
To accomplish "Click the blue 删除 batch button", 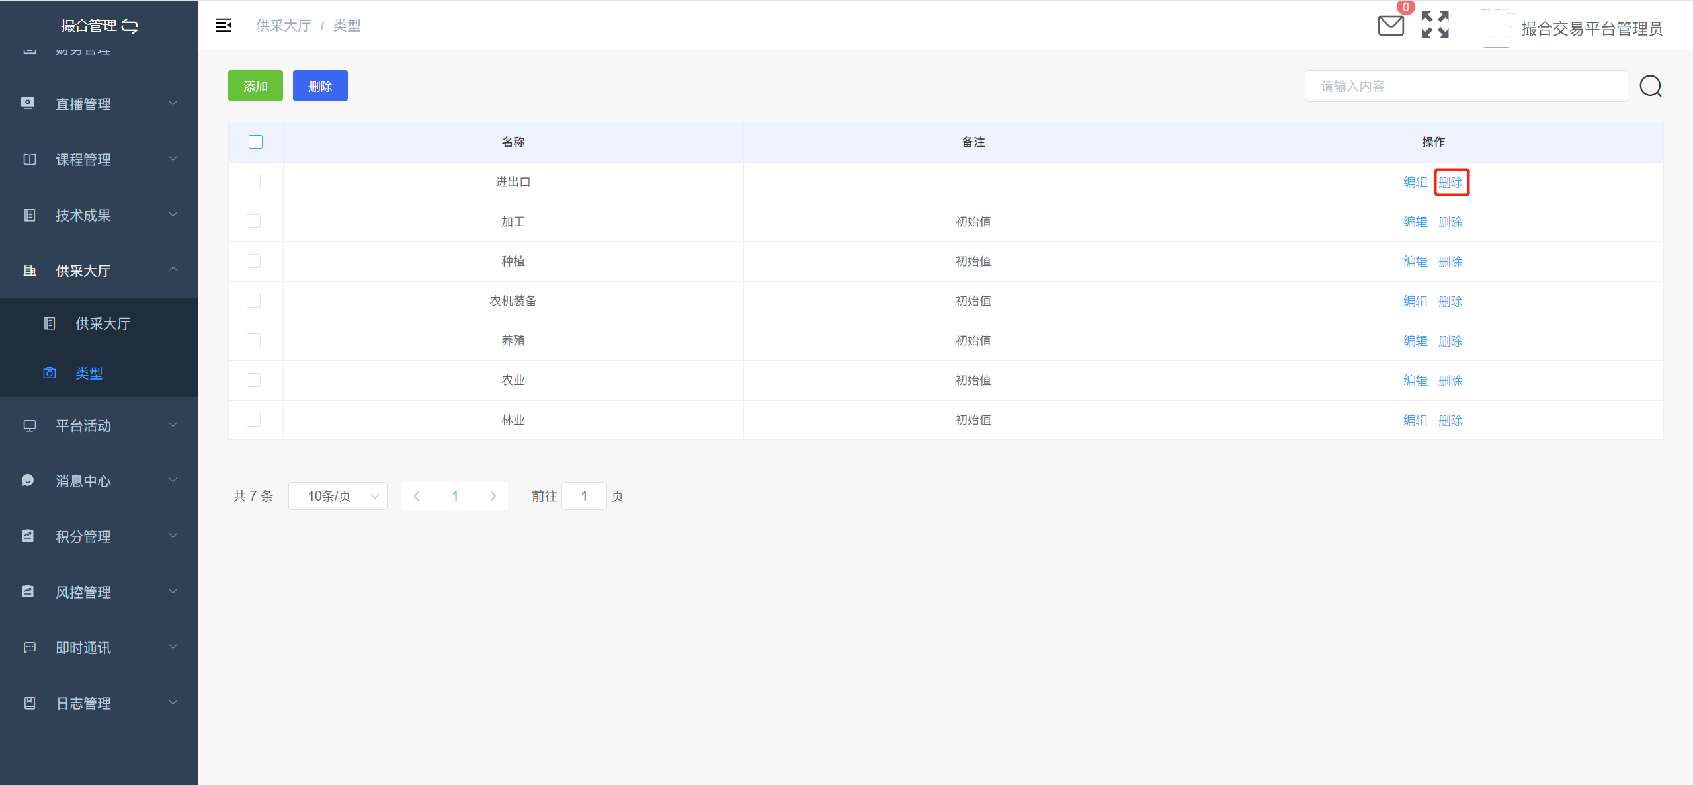I will tap(320, 86).
